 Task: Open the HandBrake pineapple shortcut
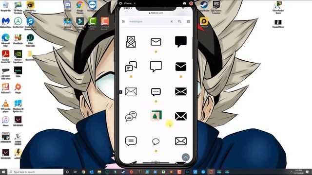click(x=18, y=39)
